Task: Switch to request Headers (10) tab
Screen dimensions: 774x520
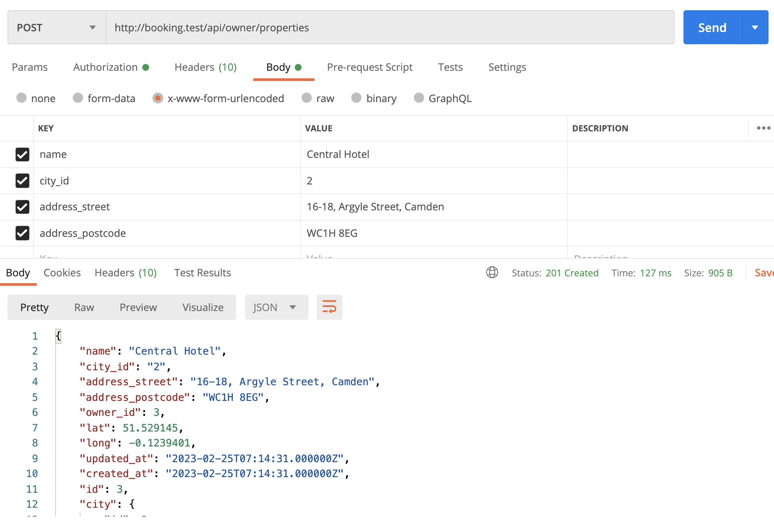Action: 206,67
